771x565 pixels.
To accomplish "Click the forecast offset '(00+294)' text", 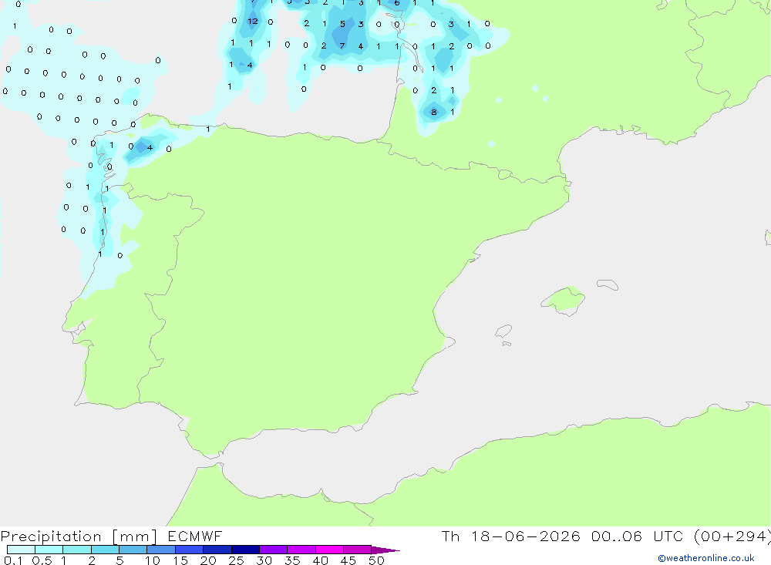I will 732,536.
